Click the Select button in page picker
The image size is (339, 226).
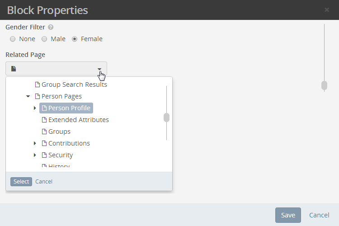point(21,181)
